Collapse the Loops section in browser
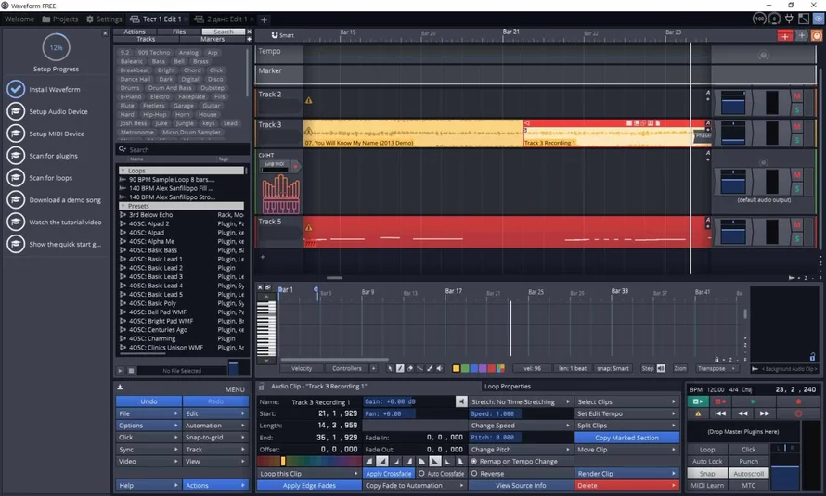This screenshot has height=496, width=826. (x=123, y=171)
